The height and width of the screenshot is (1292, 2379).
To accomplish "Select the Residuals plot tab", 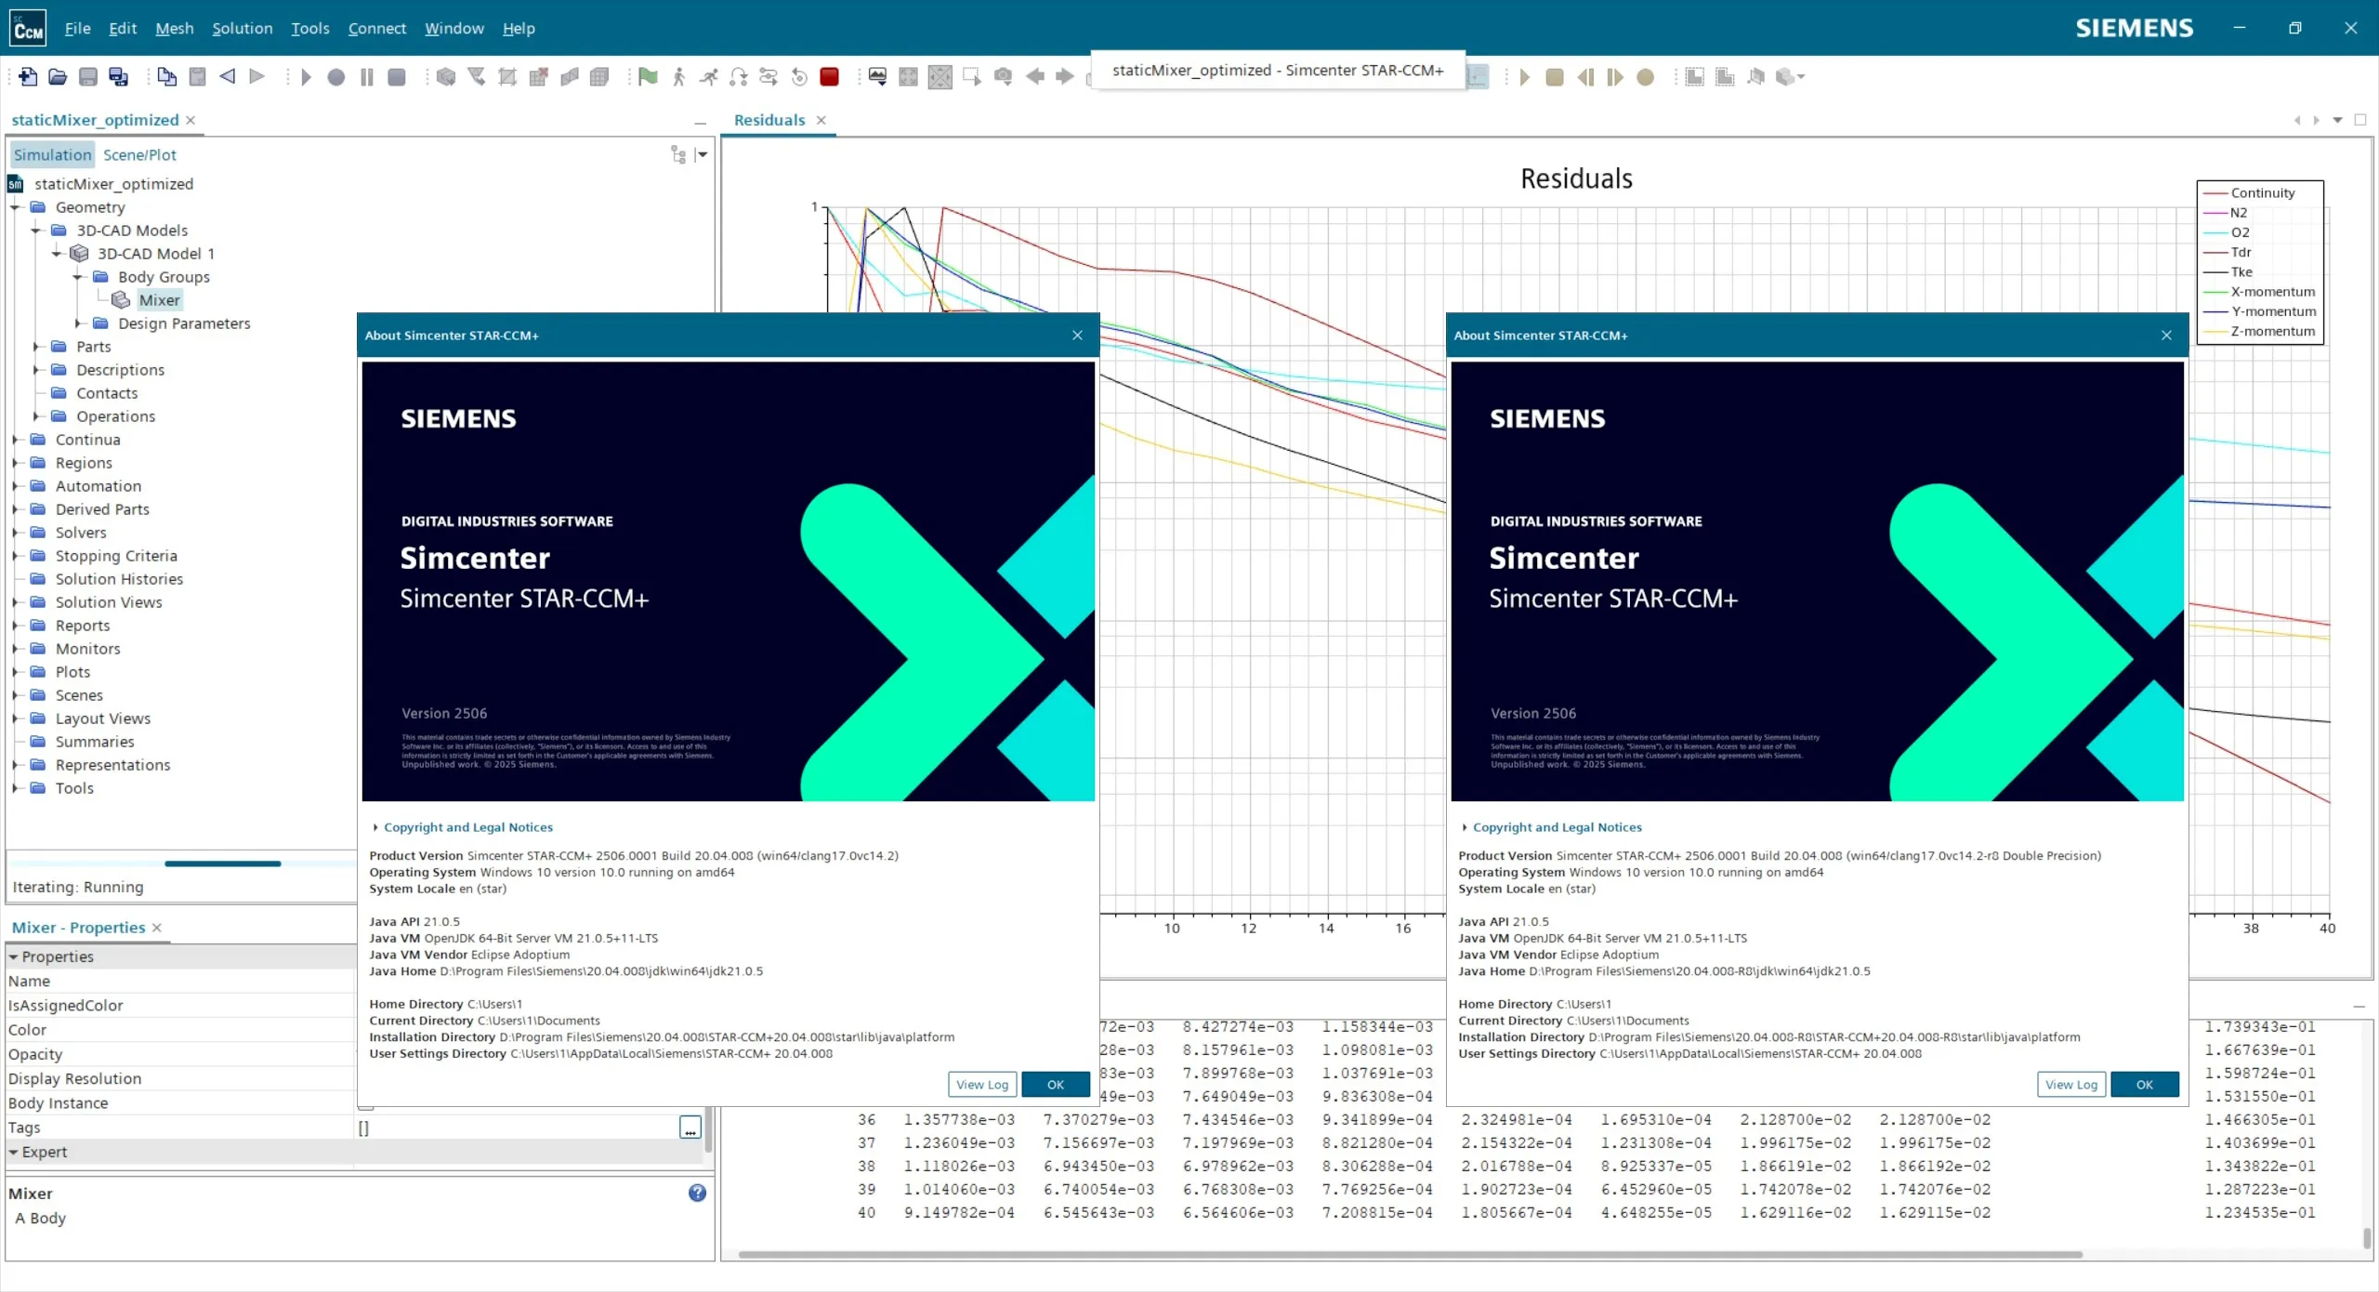I will (769, 120).
